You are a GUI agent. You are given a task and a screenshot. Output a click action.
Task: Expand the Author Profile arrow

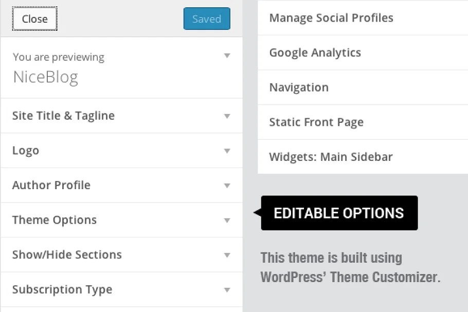227,186
